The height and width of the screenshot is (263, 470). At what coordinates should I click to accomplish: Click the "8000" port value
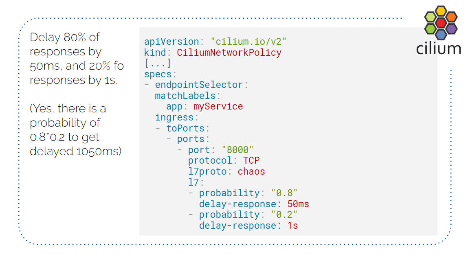(x=237, y=150)
